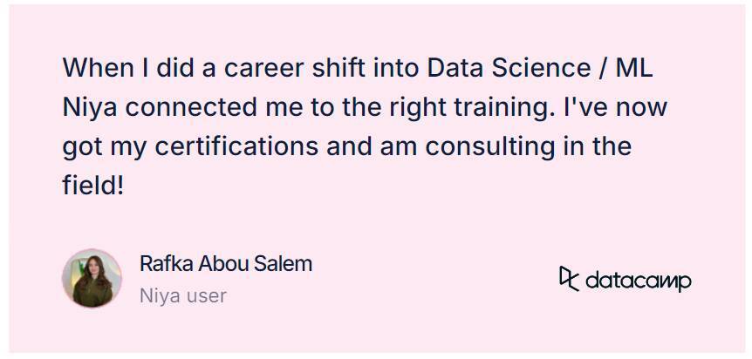Viewport: 752px width, 359px height.
Task: Click the words "I've now" in the quote
Action: coord(613,107)
